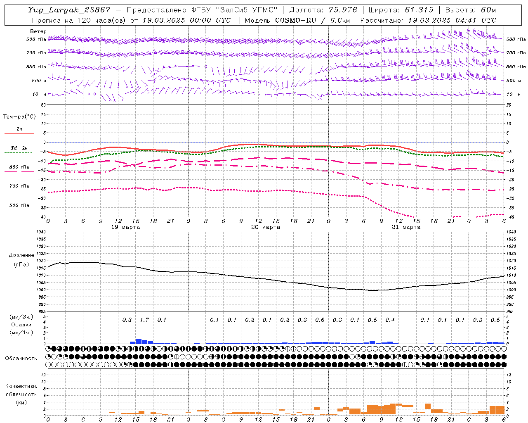Click the green dashed Td 2м legend line
528x423 pixels.
[19, 152]
